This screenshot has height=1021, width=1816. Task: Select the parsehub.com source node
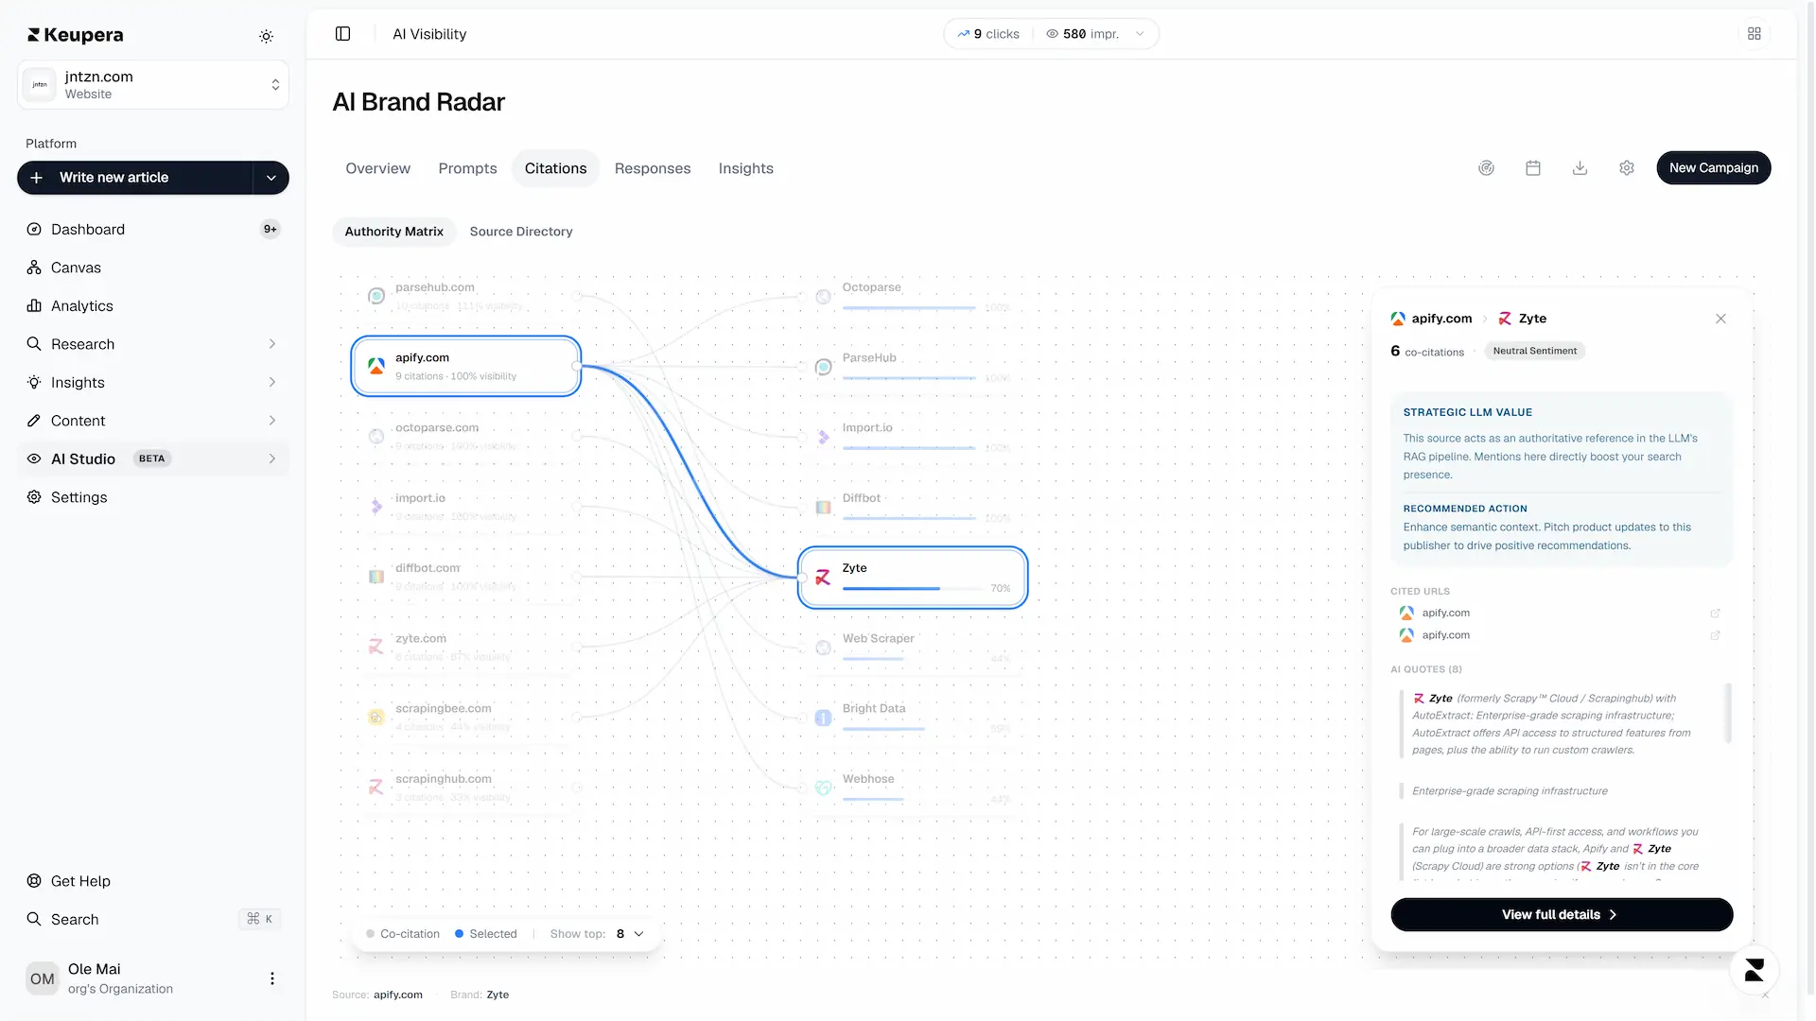pyautogui.click(x=465, y=296)
